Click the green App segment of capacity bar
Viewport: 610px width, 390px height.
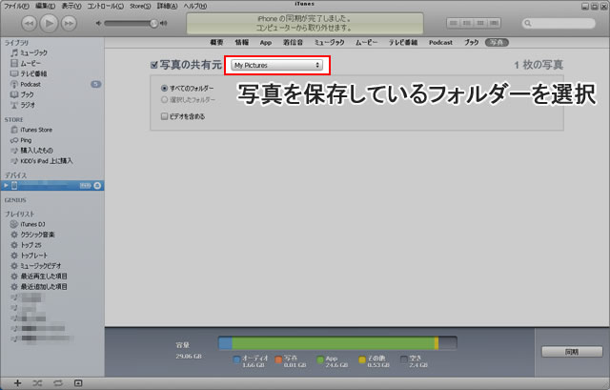tap(333, 343)
